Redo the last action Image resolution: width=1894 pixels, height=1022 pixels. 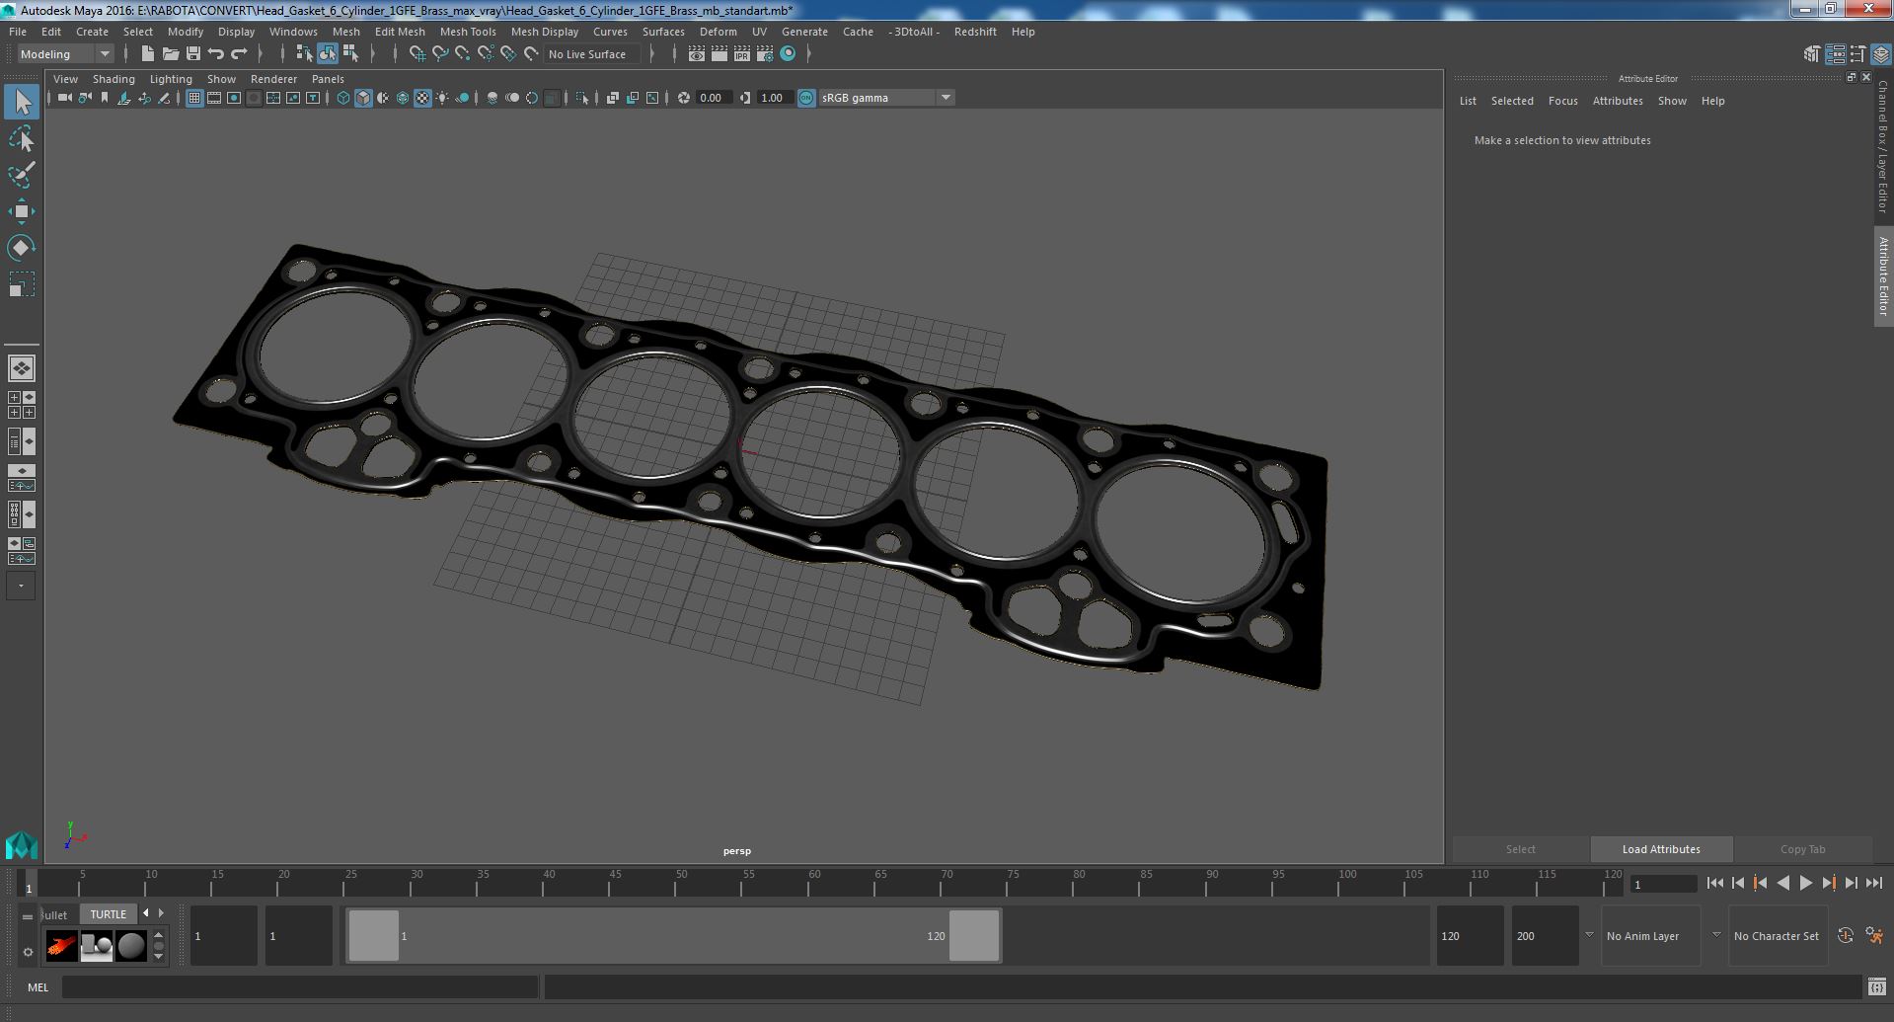(239, 54)
